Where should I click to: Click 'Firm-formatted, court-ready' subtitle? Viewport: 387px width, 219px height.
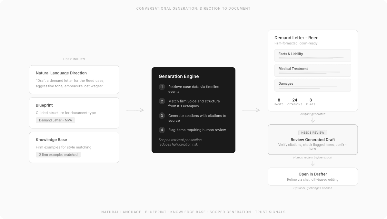coord(296,43)
